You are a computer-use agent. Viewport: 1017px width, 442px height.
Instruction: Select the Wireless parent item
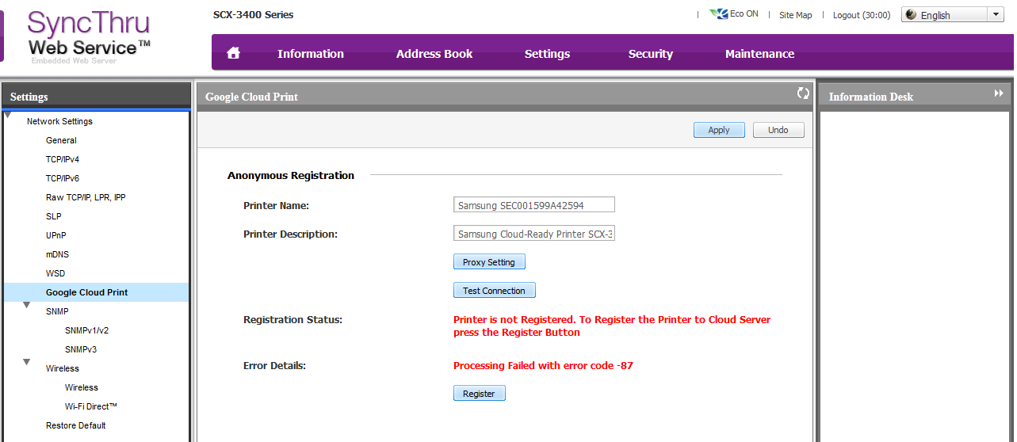click(63, 368)
